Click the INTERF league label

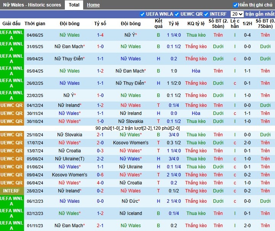(11, 191)
